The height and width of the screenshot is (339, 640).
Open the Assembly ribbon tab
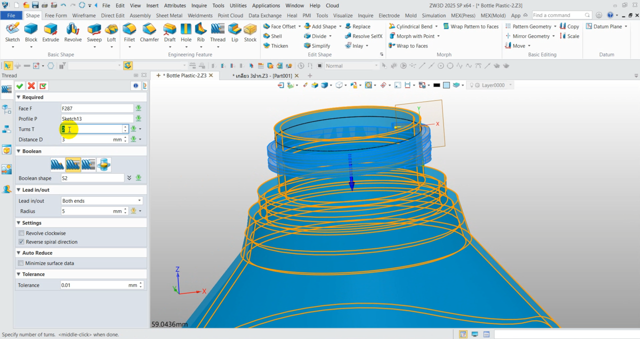coord(140,15)
